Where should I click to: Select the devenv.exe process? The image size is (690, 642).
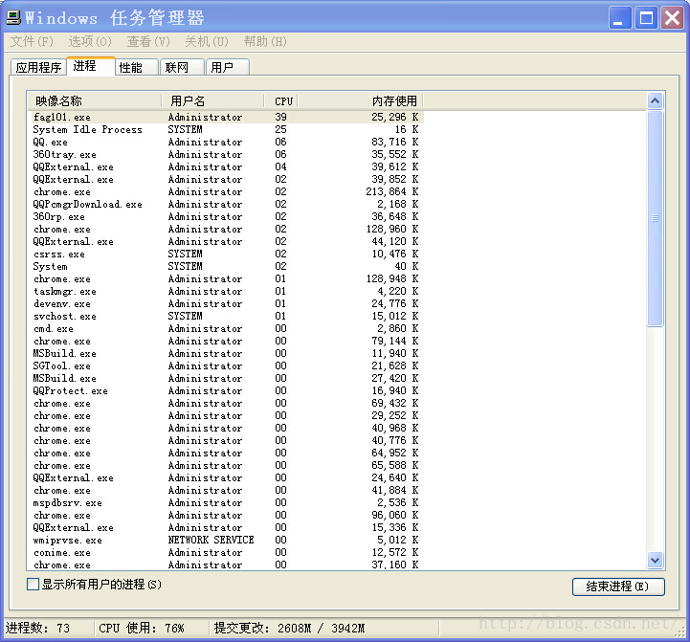(225, 303)
